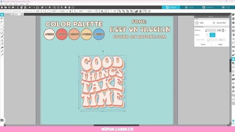Switch to the DESIGN tab

171,7
